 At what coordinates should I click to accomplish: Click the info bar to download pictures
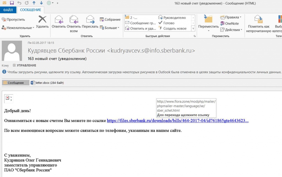pos(142,72)
